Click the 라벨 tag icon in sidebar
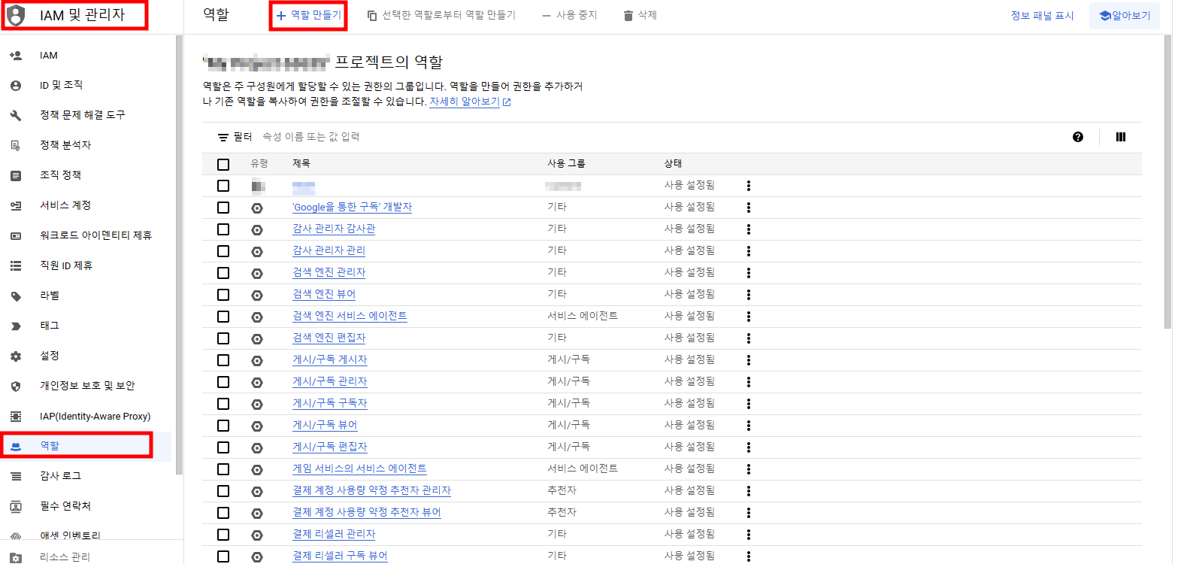1181x564 pixels. 16,296
